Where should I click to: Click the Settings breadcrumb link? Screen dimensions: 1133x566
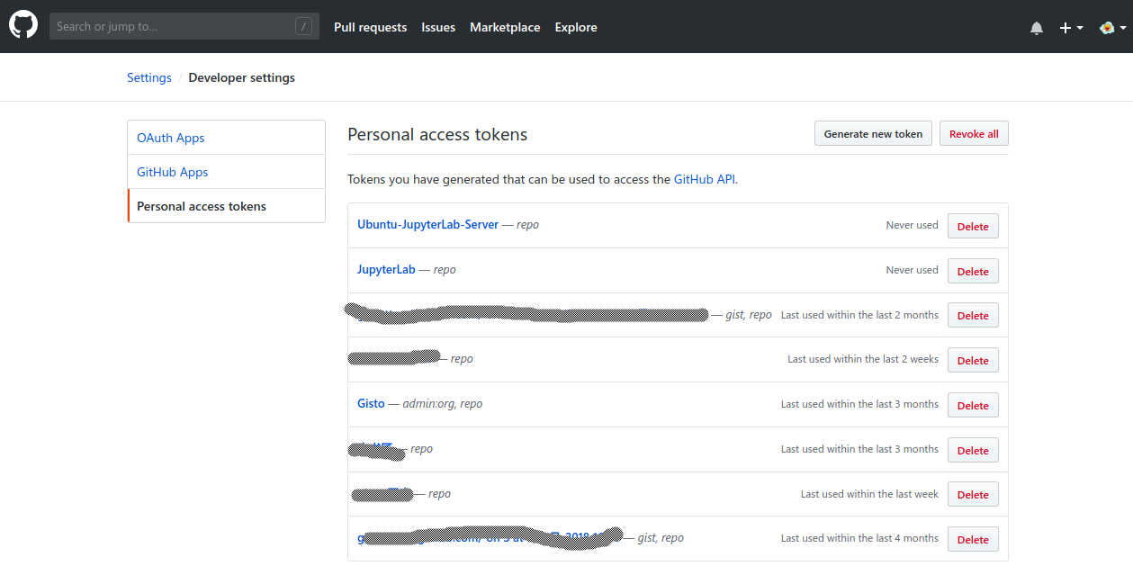[x=149, y=77]
